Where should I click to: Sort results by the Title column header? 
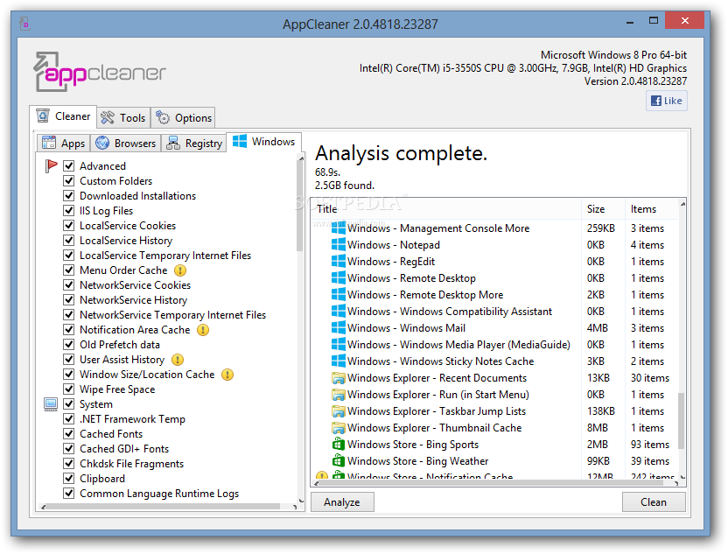click(x=446, y=209)
